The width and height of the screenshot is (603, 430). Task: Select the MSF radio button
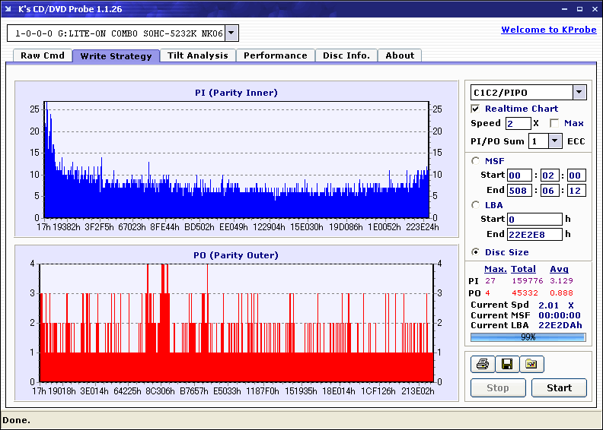(x=476, y=161)
